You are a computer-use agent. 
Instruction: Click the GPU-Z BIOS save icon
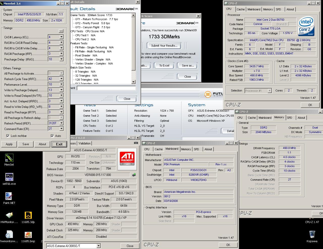[134, 175]
